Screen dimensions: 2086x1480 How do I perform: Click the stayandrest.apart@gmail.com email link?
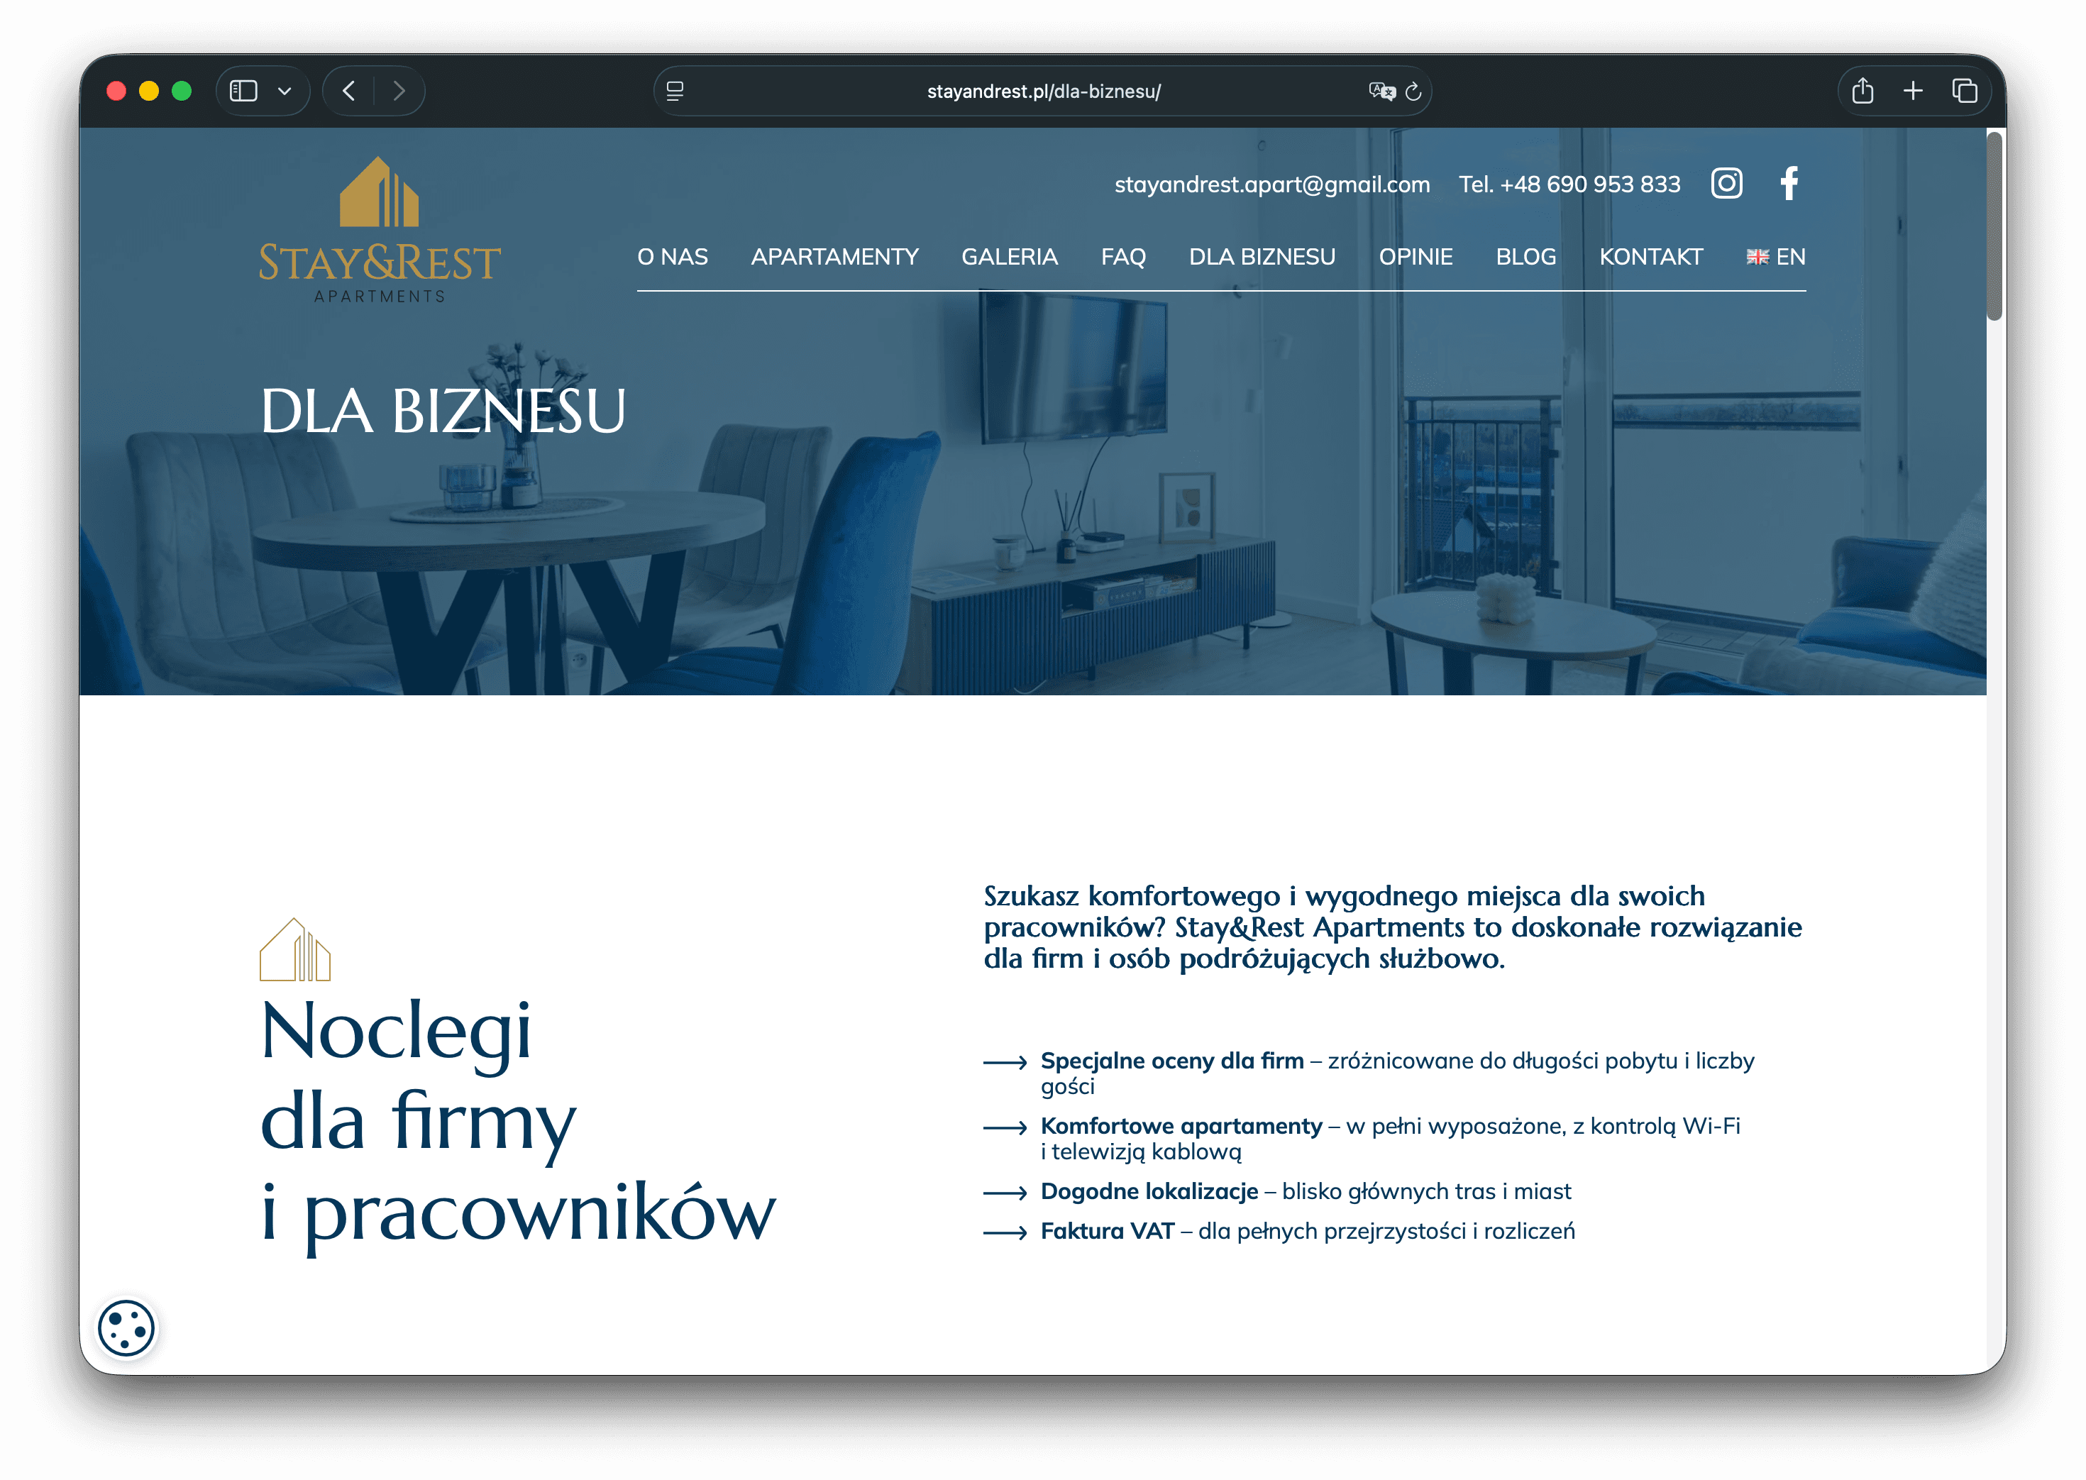(1271, 184)
